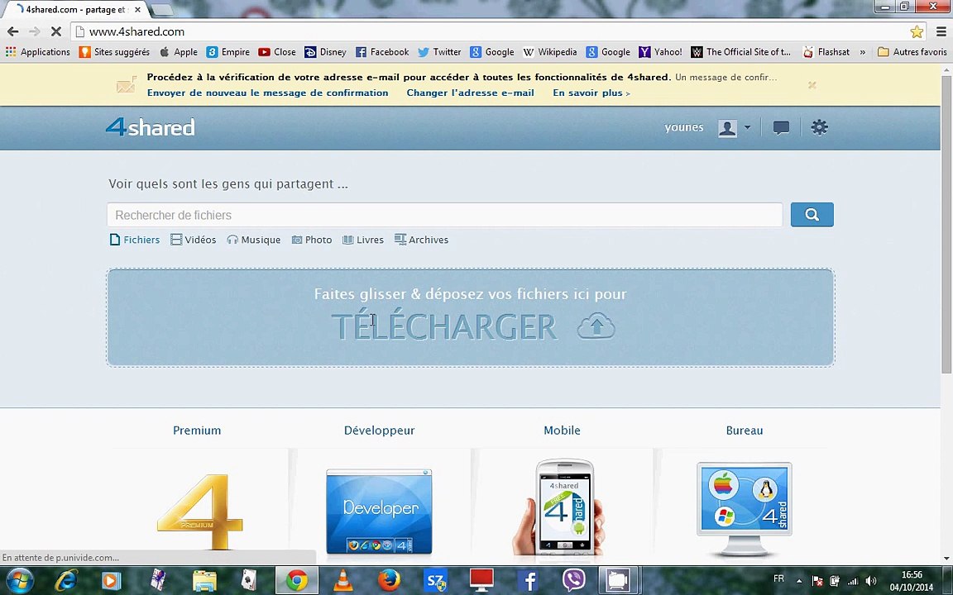Open the Disney bookmark
This screenshot has width=953, height=595.
[x=325, y=52]
